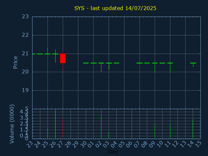Click the x-axis date label 30
208x156 pixels.
(x=84, y=144)
